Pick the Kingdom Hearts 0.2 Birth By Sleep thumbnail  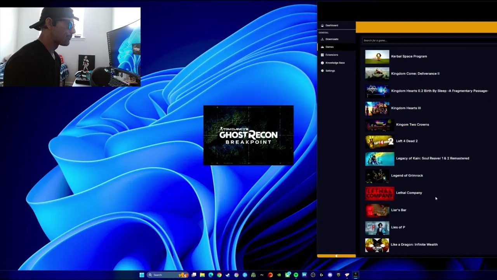pos(377,91)
